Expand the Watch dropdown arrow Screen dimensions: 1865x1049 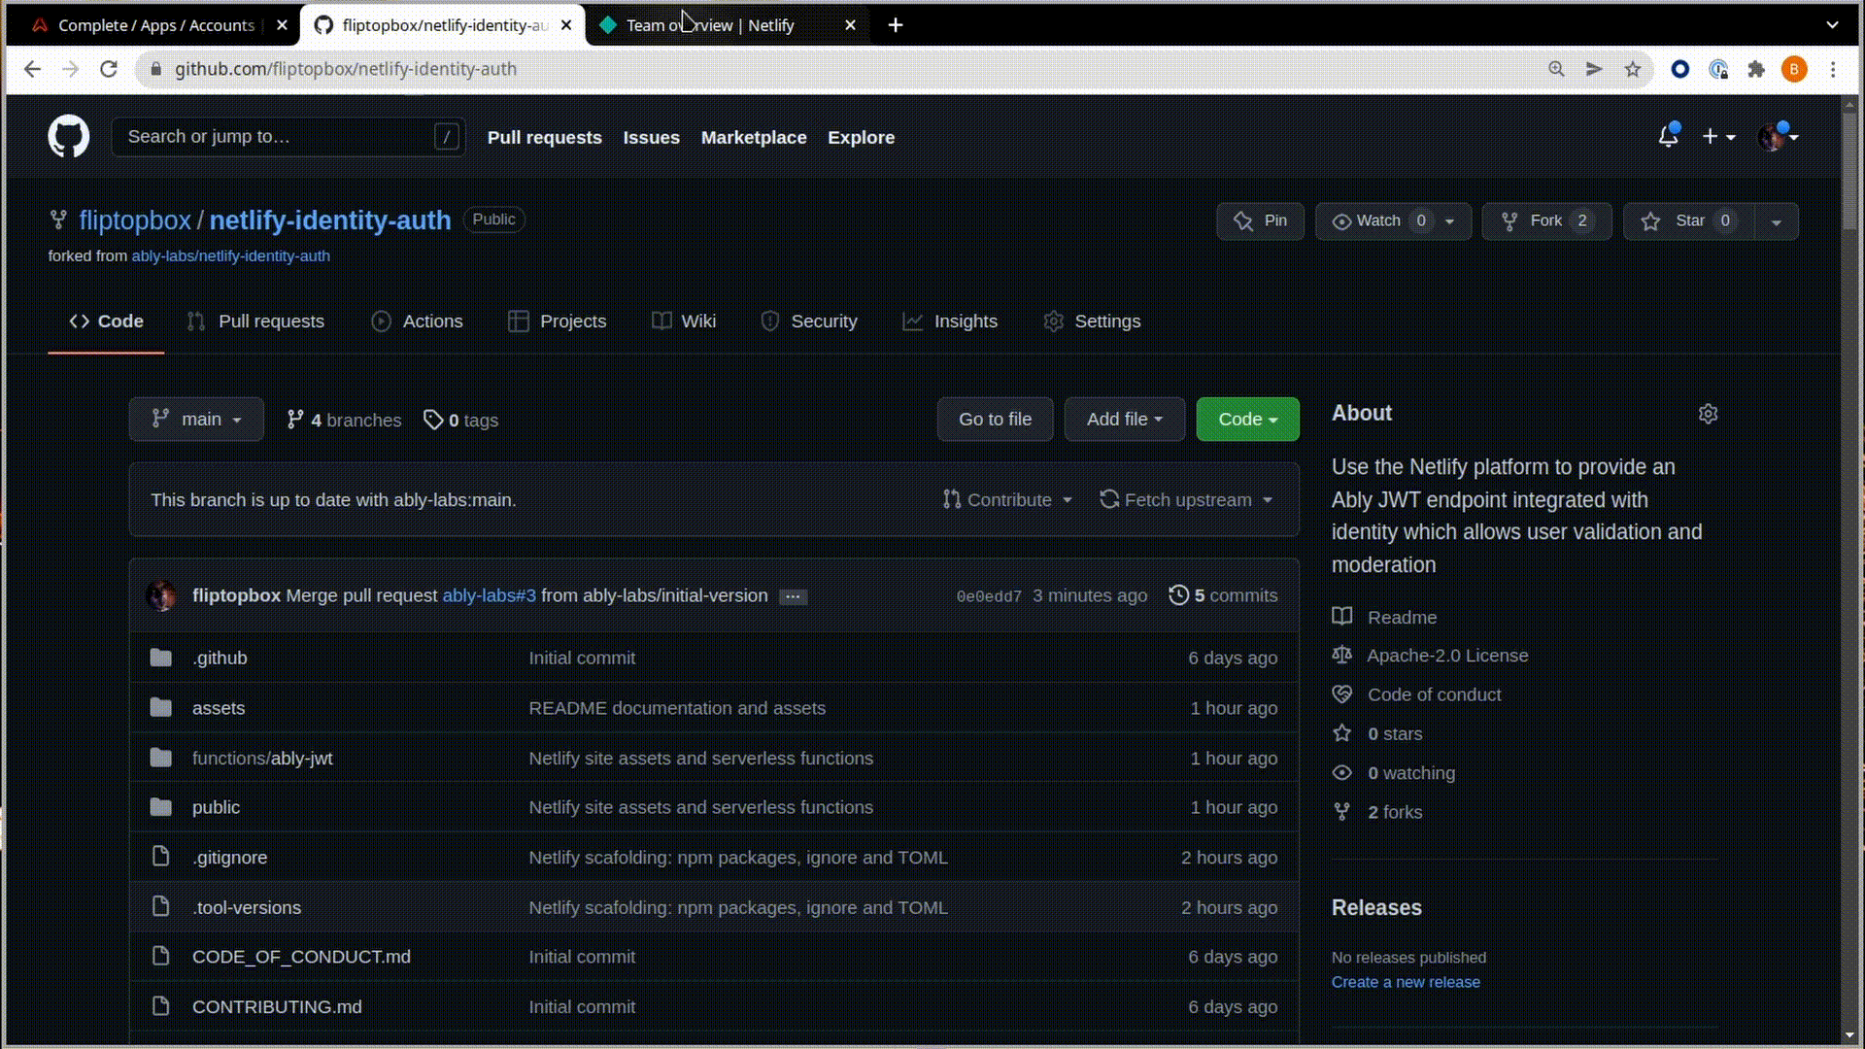(1447, 220)
